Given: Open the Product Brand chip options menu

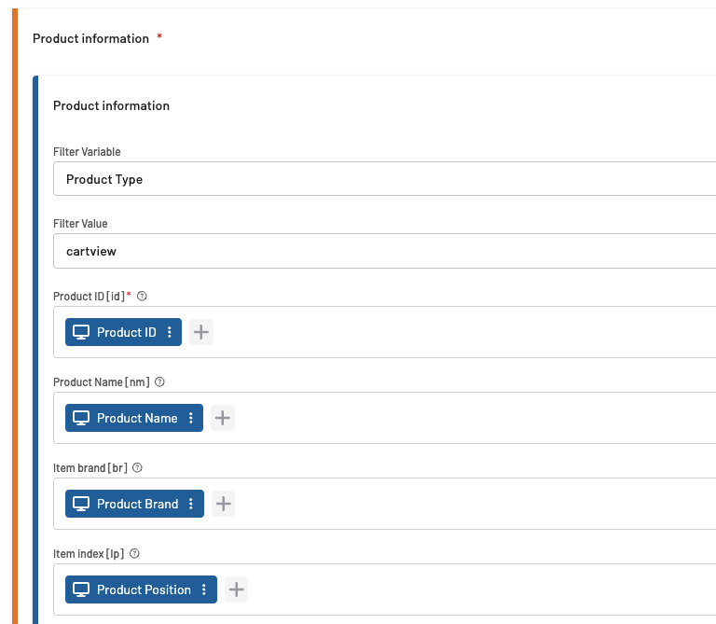Looking at the screenshot, I should [x=191, y=504].
